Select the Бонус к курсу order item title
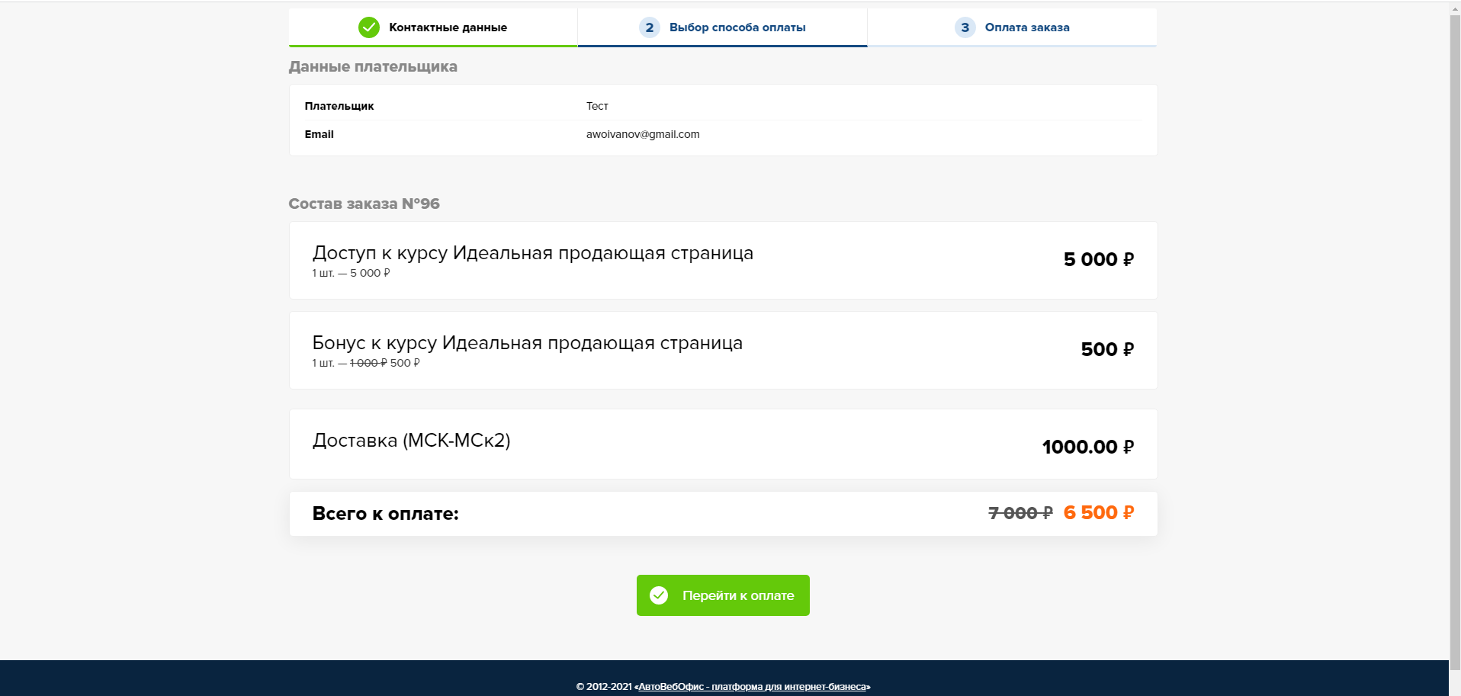1461x696 pixels. (x=527, y=343)
